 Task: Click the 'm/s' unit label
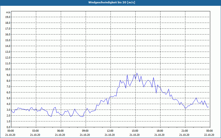[x=8, y=12]
